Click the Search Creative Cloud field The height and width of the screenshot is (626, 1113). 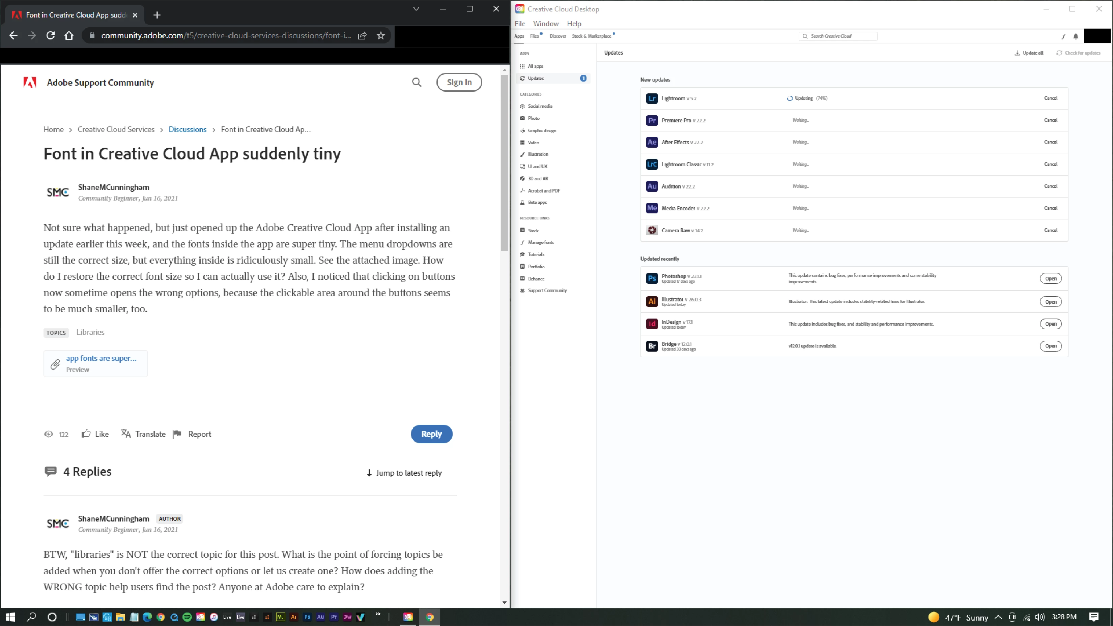[838, 36]
